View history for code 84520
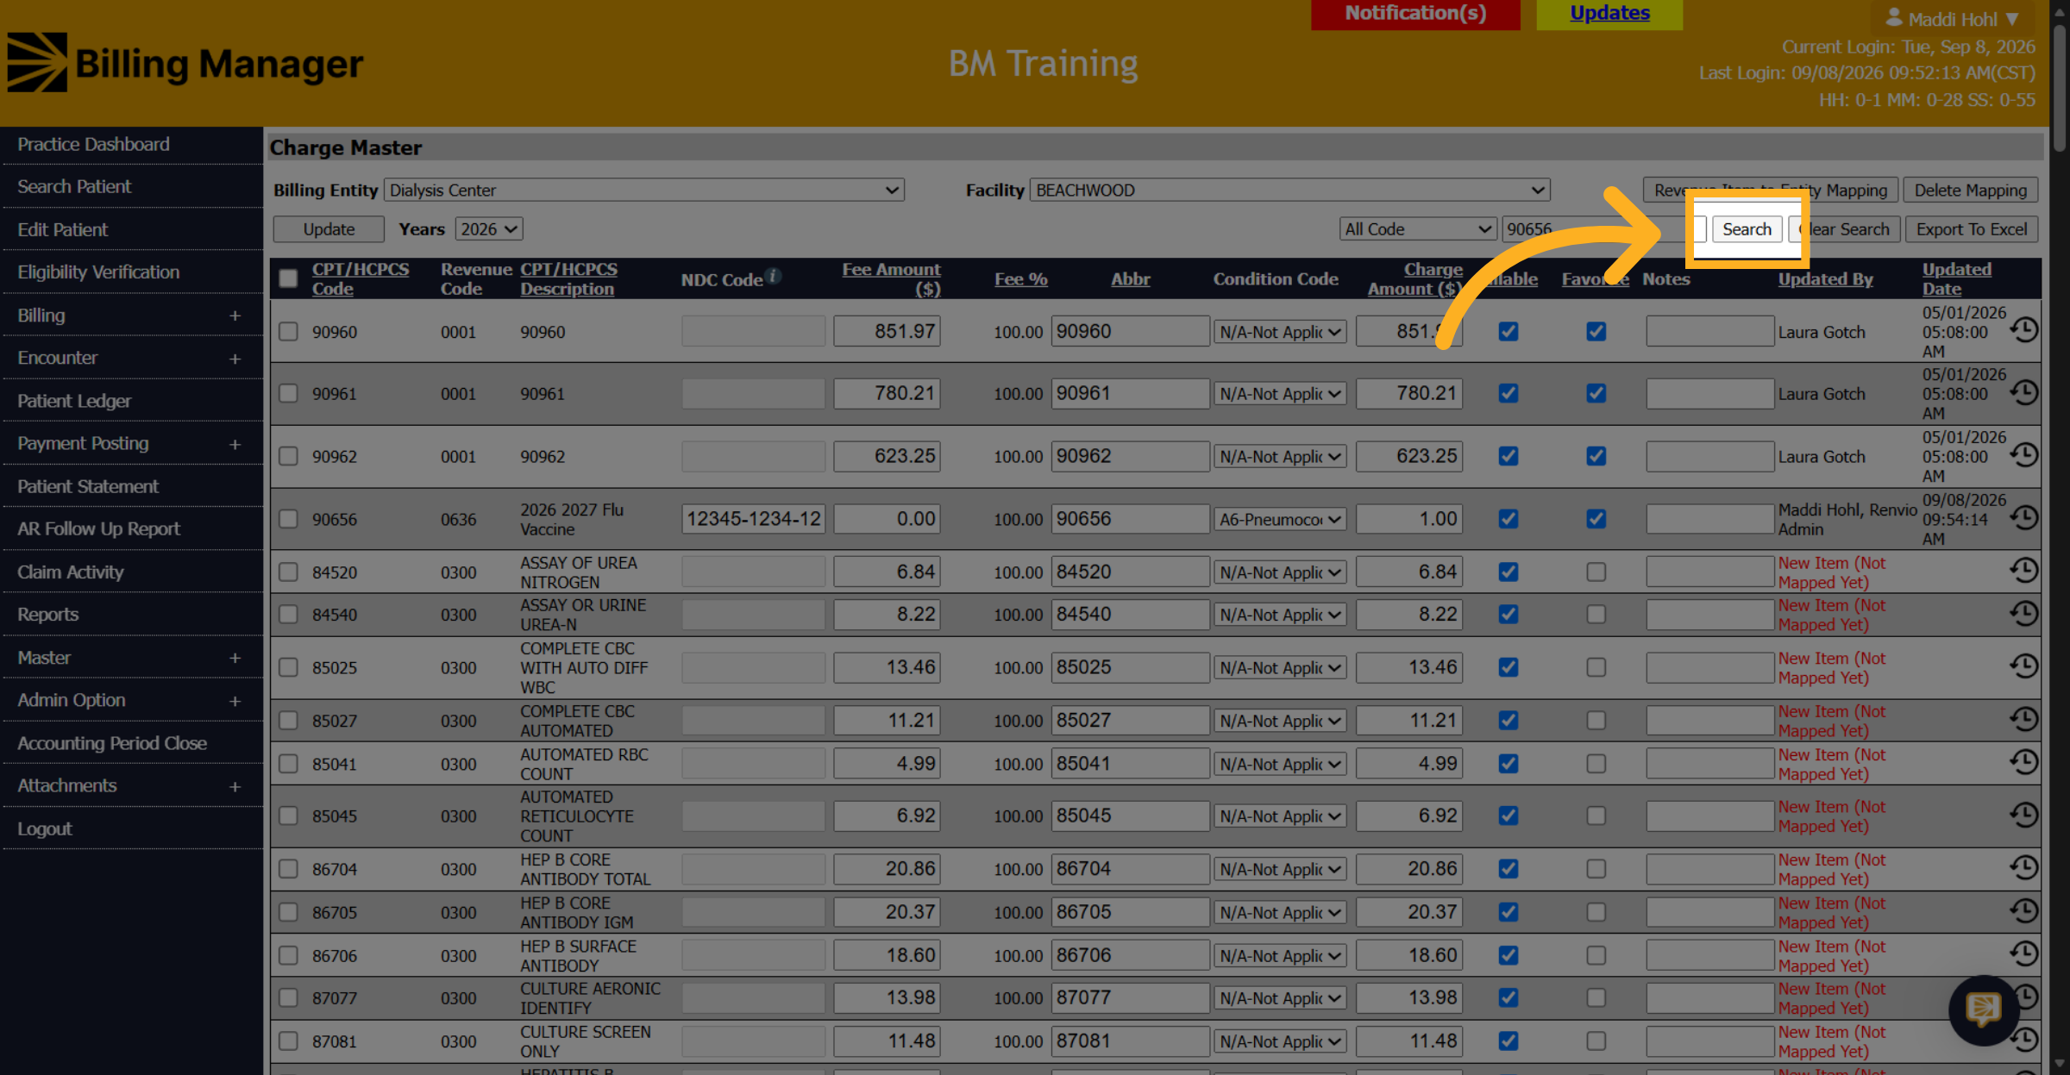Screen dimensions: 2070x1075 point(2023,571)
